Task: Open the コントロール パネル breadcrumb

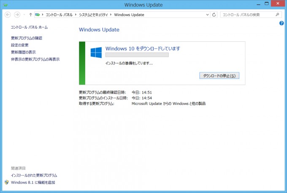Action: click(x=59, y=15)
